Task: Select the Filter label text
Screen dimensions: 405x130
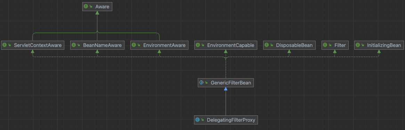Action: click(x=340, y=45)
